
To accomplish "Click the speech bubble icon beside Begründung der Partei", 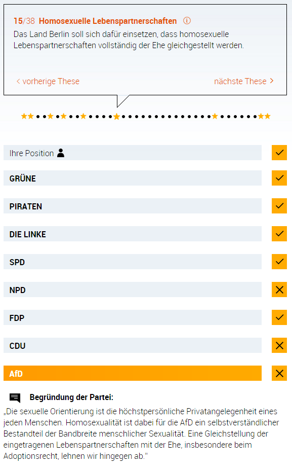I will [x=15, y=398].
